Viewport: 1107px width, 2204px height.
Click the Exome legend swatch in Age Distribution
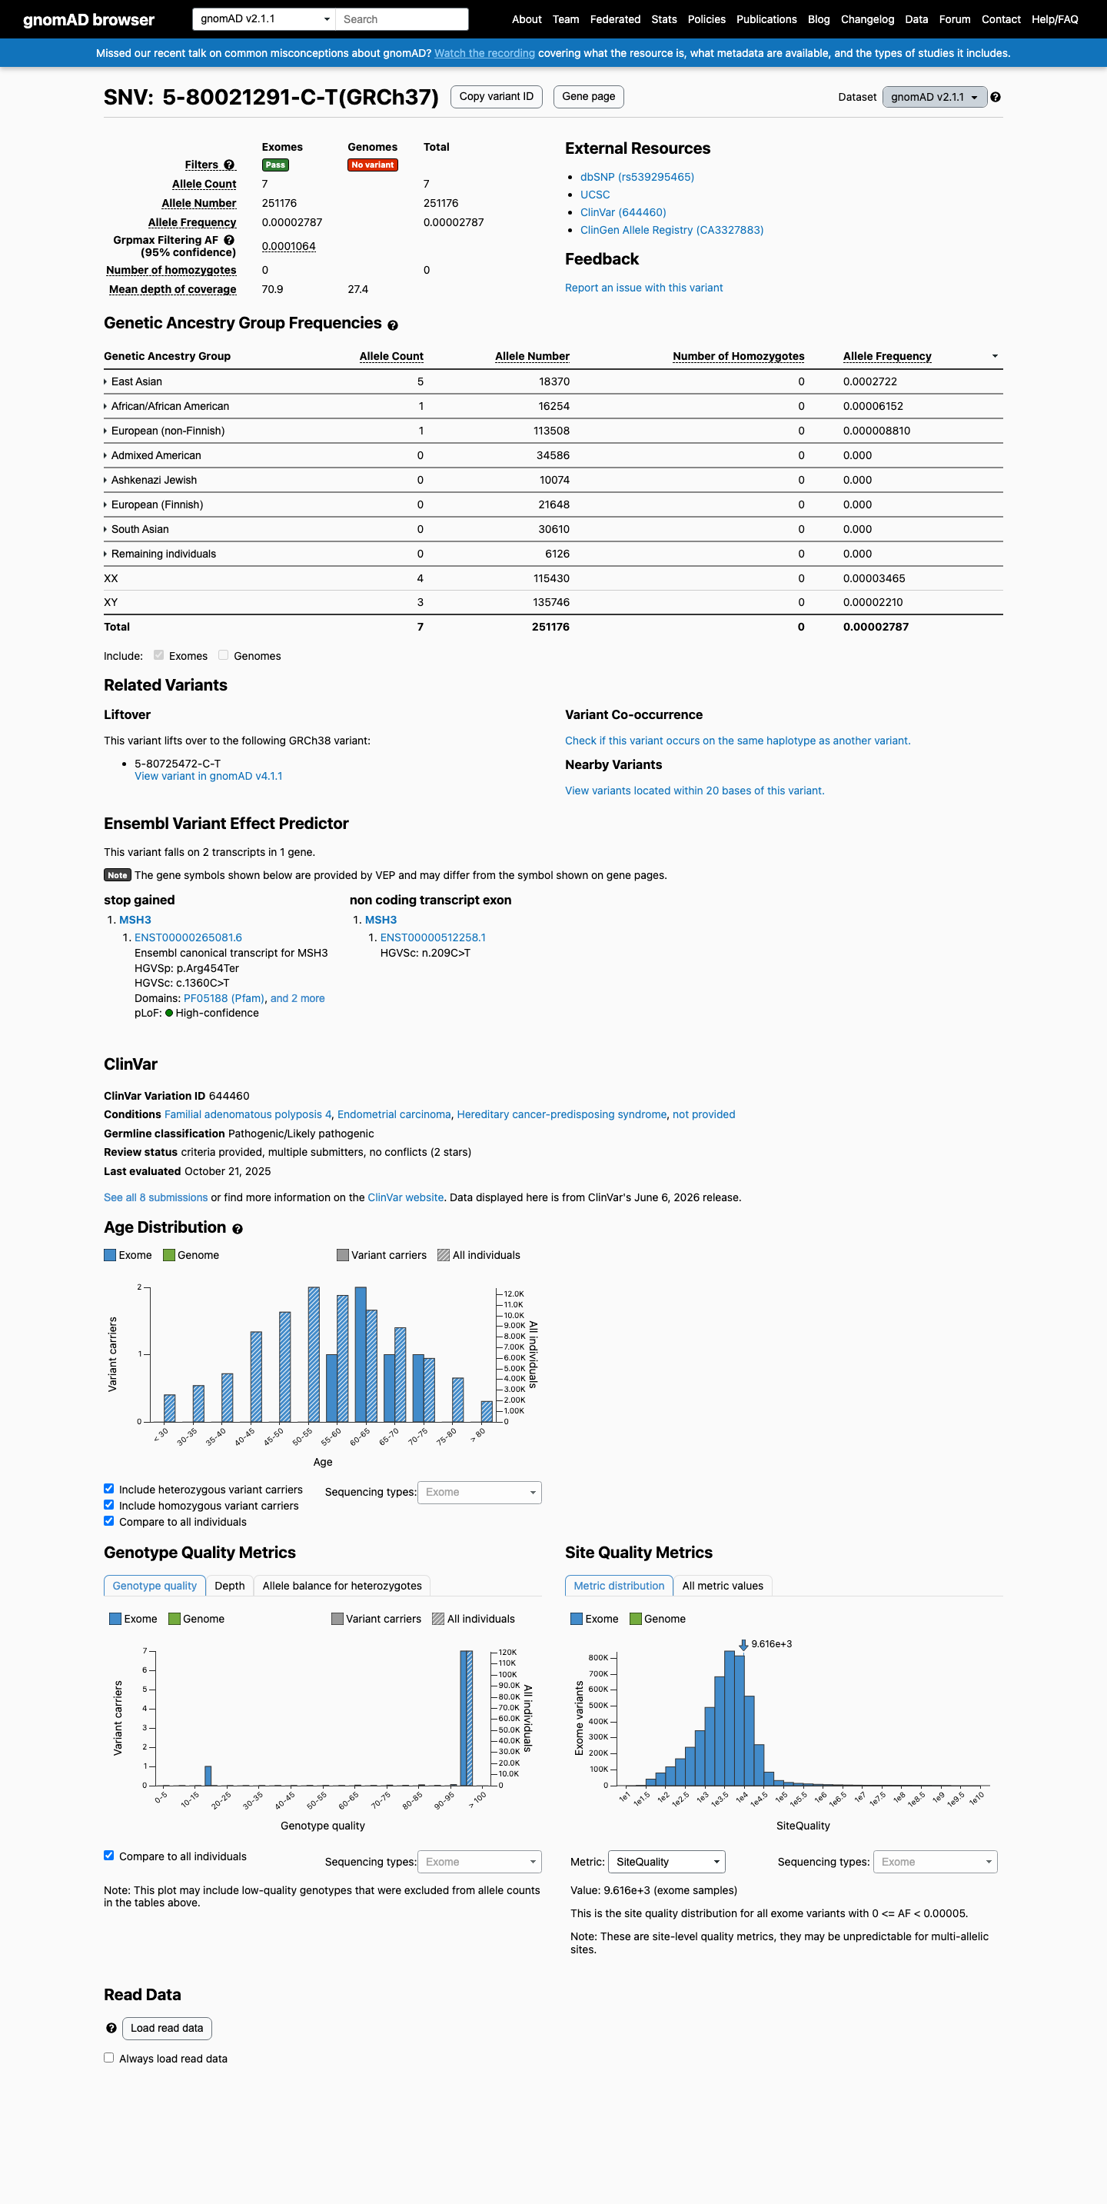tap(109, 1255)
